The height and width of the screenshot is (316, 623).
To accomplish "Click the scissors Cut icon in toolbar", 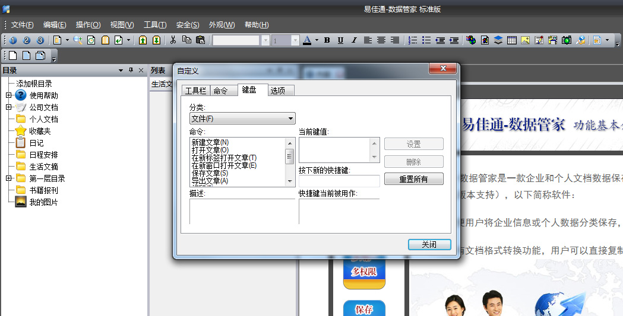I will tap(173, 40).
